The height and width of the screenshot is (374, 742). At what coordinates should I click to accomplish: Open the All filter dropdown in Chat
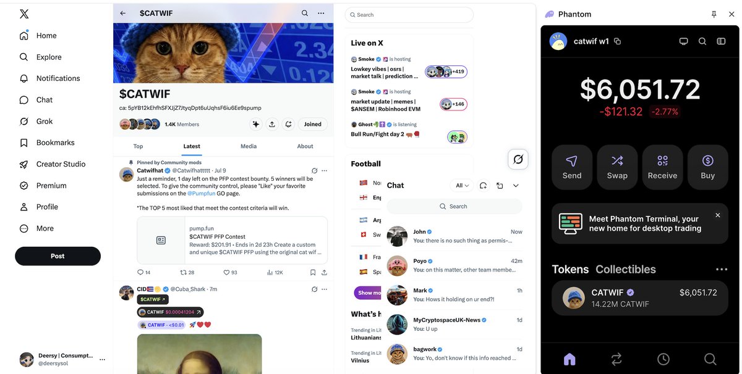coord(462,185)
